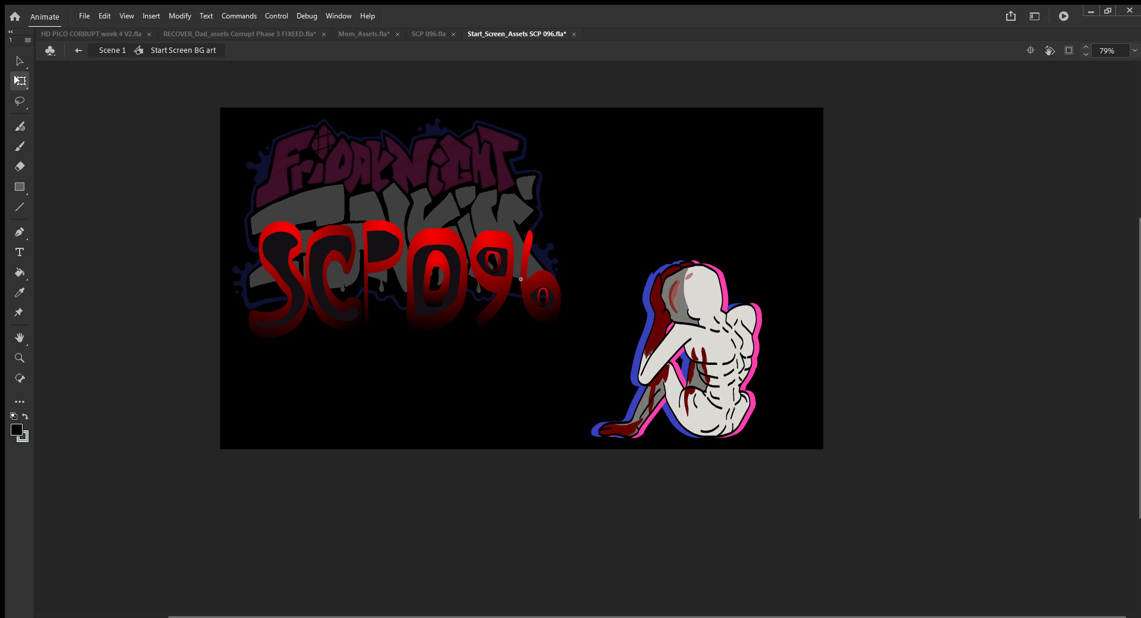1141x618 pixels.
Task: Activate the Hand tool
Action: pos(20,338)
